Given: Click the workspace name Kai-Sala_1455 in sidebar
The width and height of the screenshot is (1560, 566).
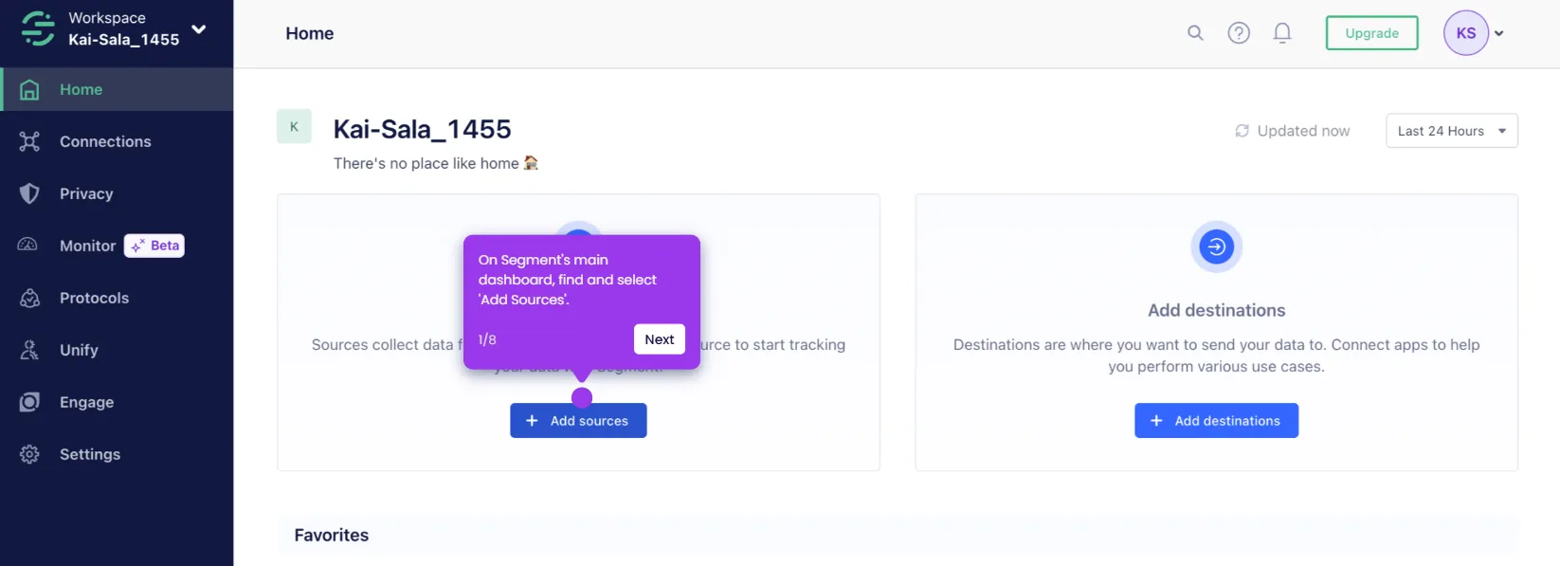Looking at the screenshot, I should point(123,40).
